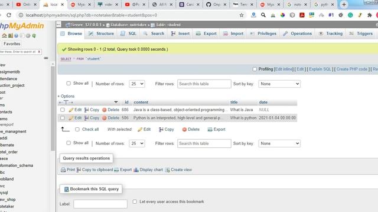Open the browser extensions puzzle icon

coord(370,15)
